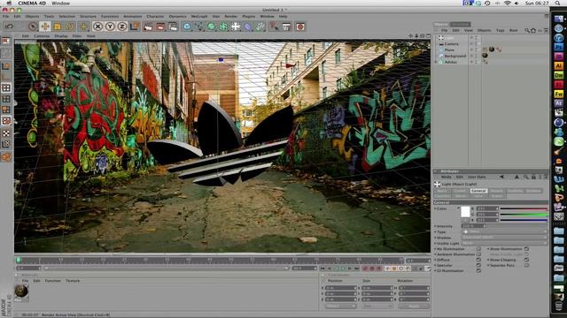
Task: Adjust the green color slider
Action: point(524,214)
